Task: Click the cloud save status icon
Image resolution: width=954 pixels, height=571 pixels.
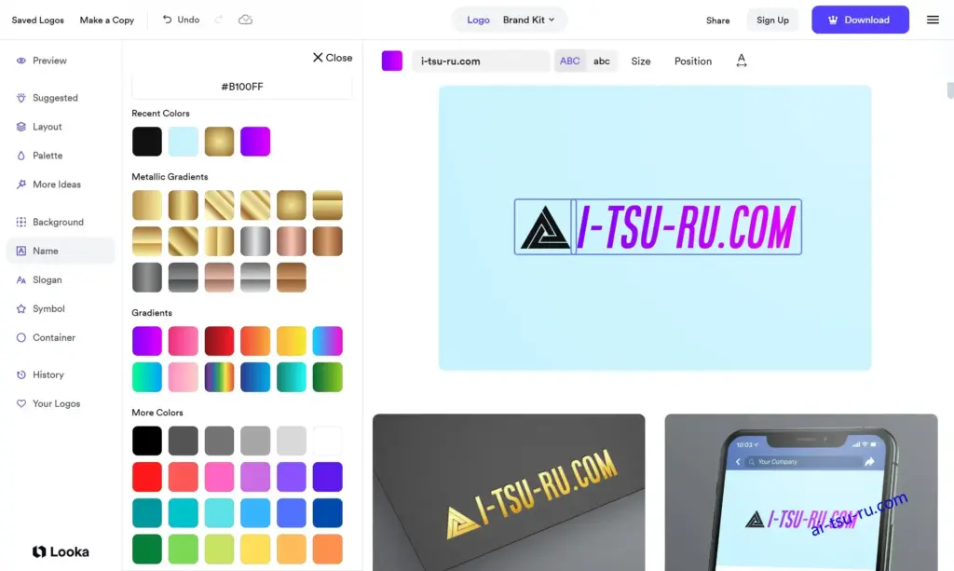Action: (245, 20)
